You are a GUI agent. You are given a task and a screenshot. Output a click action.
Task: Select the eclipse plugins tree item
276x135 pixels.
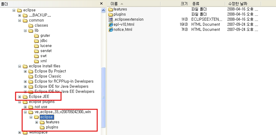click(42, 102)
